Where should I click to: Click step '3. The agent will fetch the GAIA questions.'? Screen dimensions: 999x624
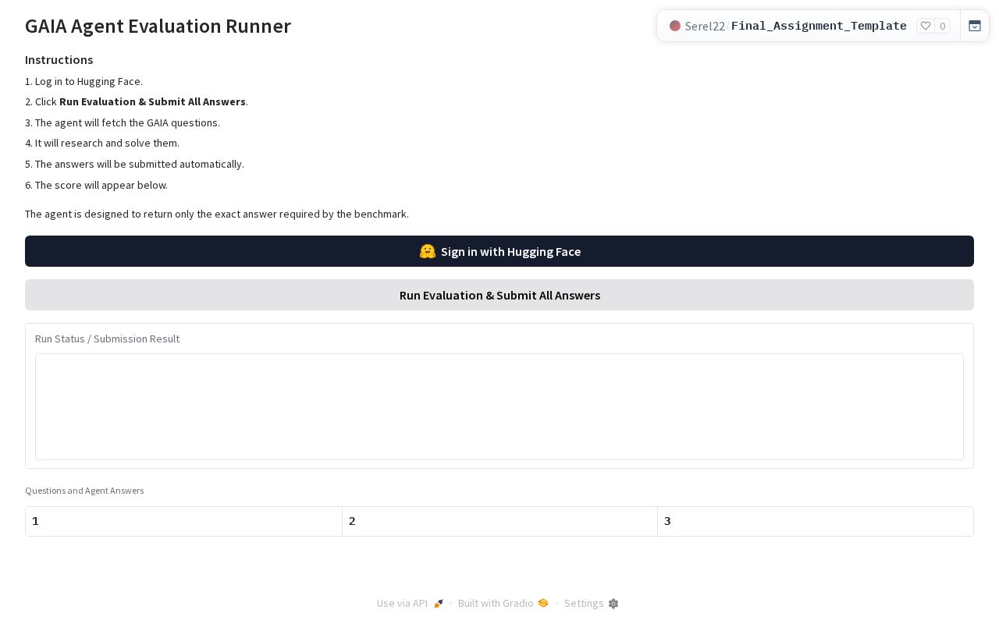click(x=123, y=122)
